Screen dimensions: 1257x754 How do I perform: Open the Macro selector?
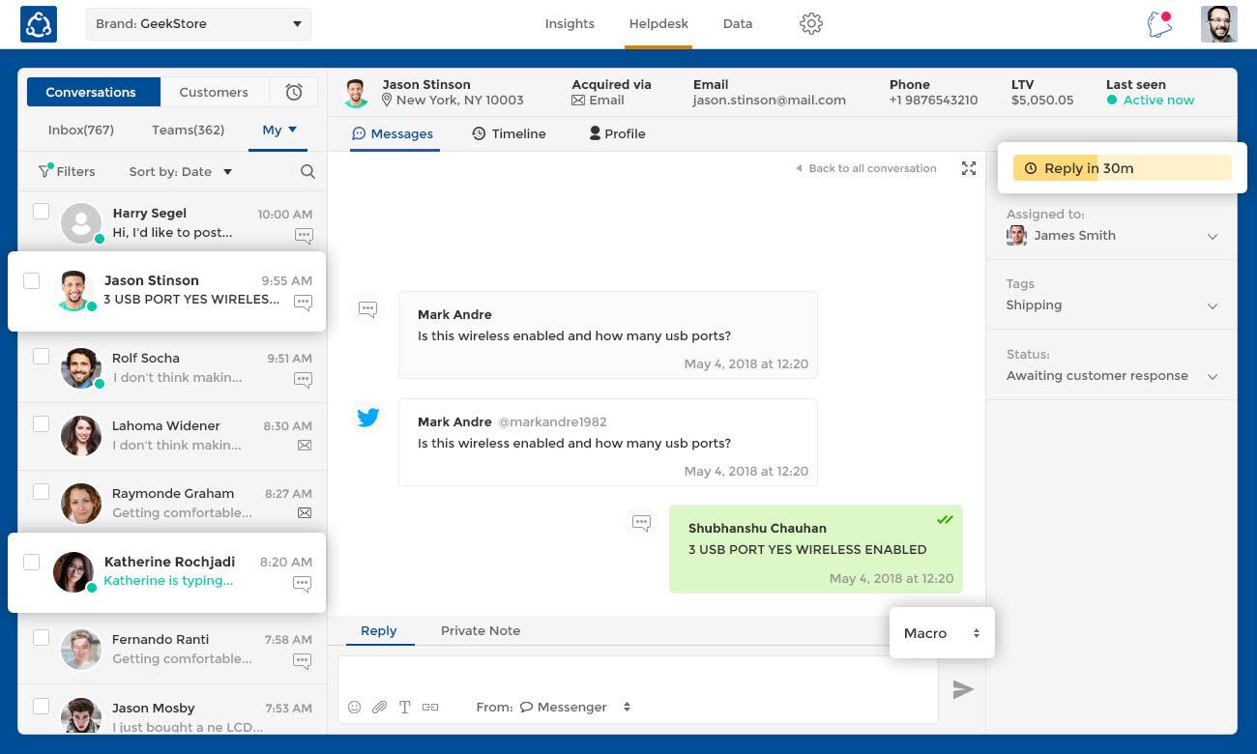(x=942, y=633)
